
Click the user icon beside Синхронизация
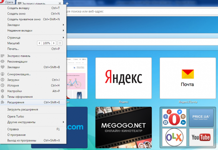click(3, 74)
